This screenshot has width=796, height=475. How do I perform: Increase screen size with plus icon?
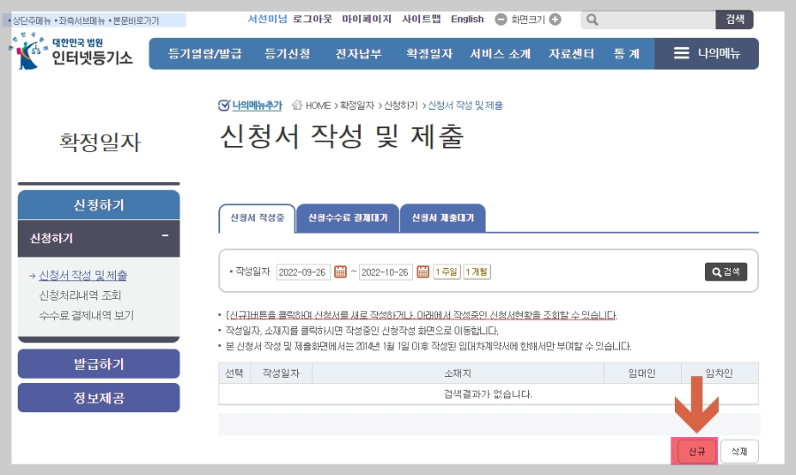click(x=555, y=19)
